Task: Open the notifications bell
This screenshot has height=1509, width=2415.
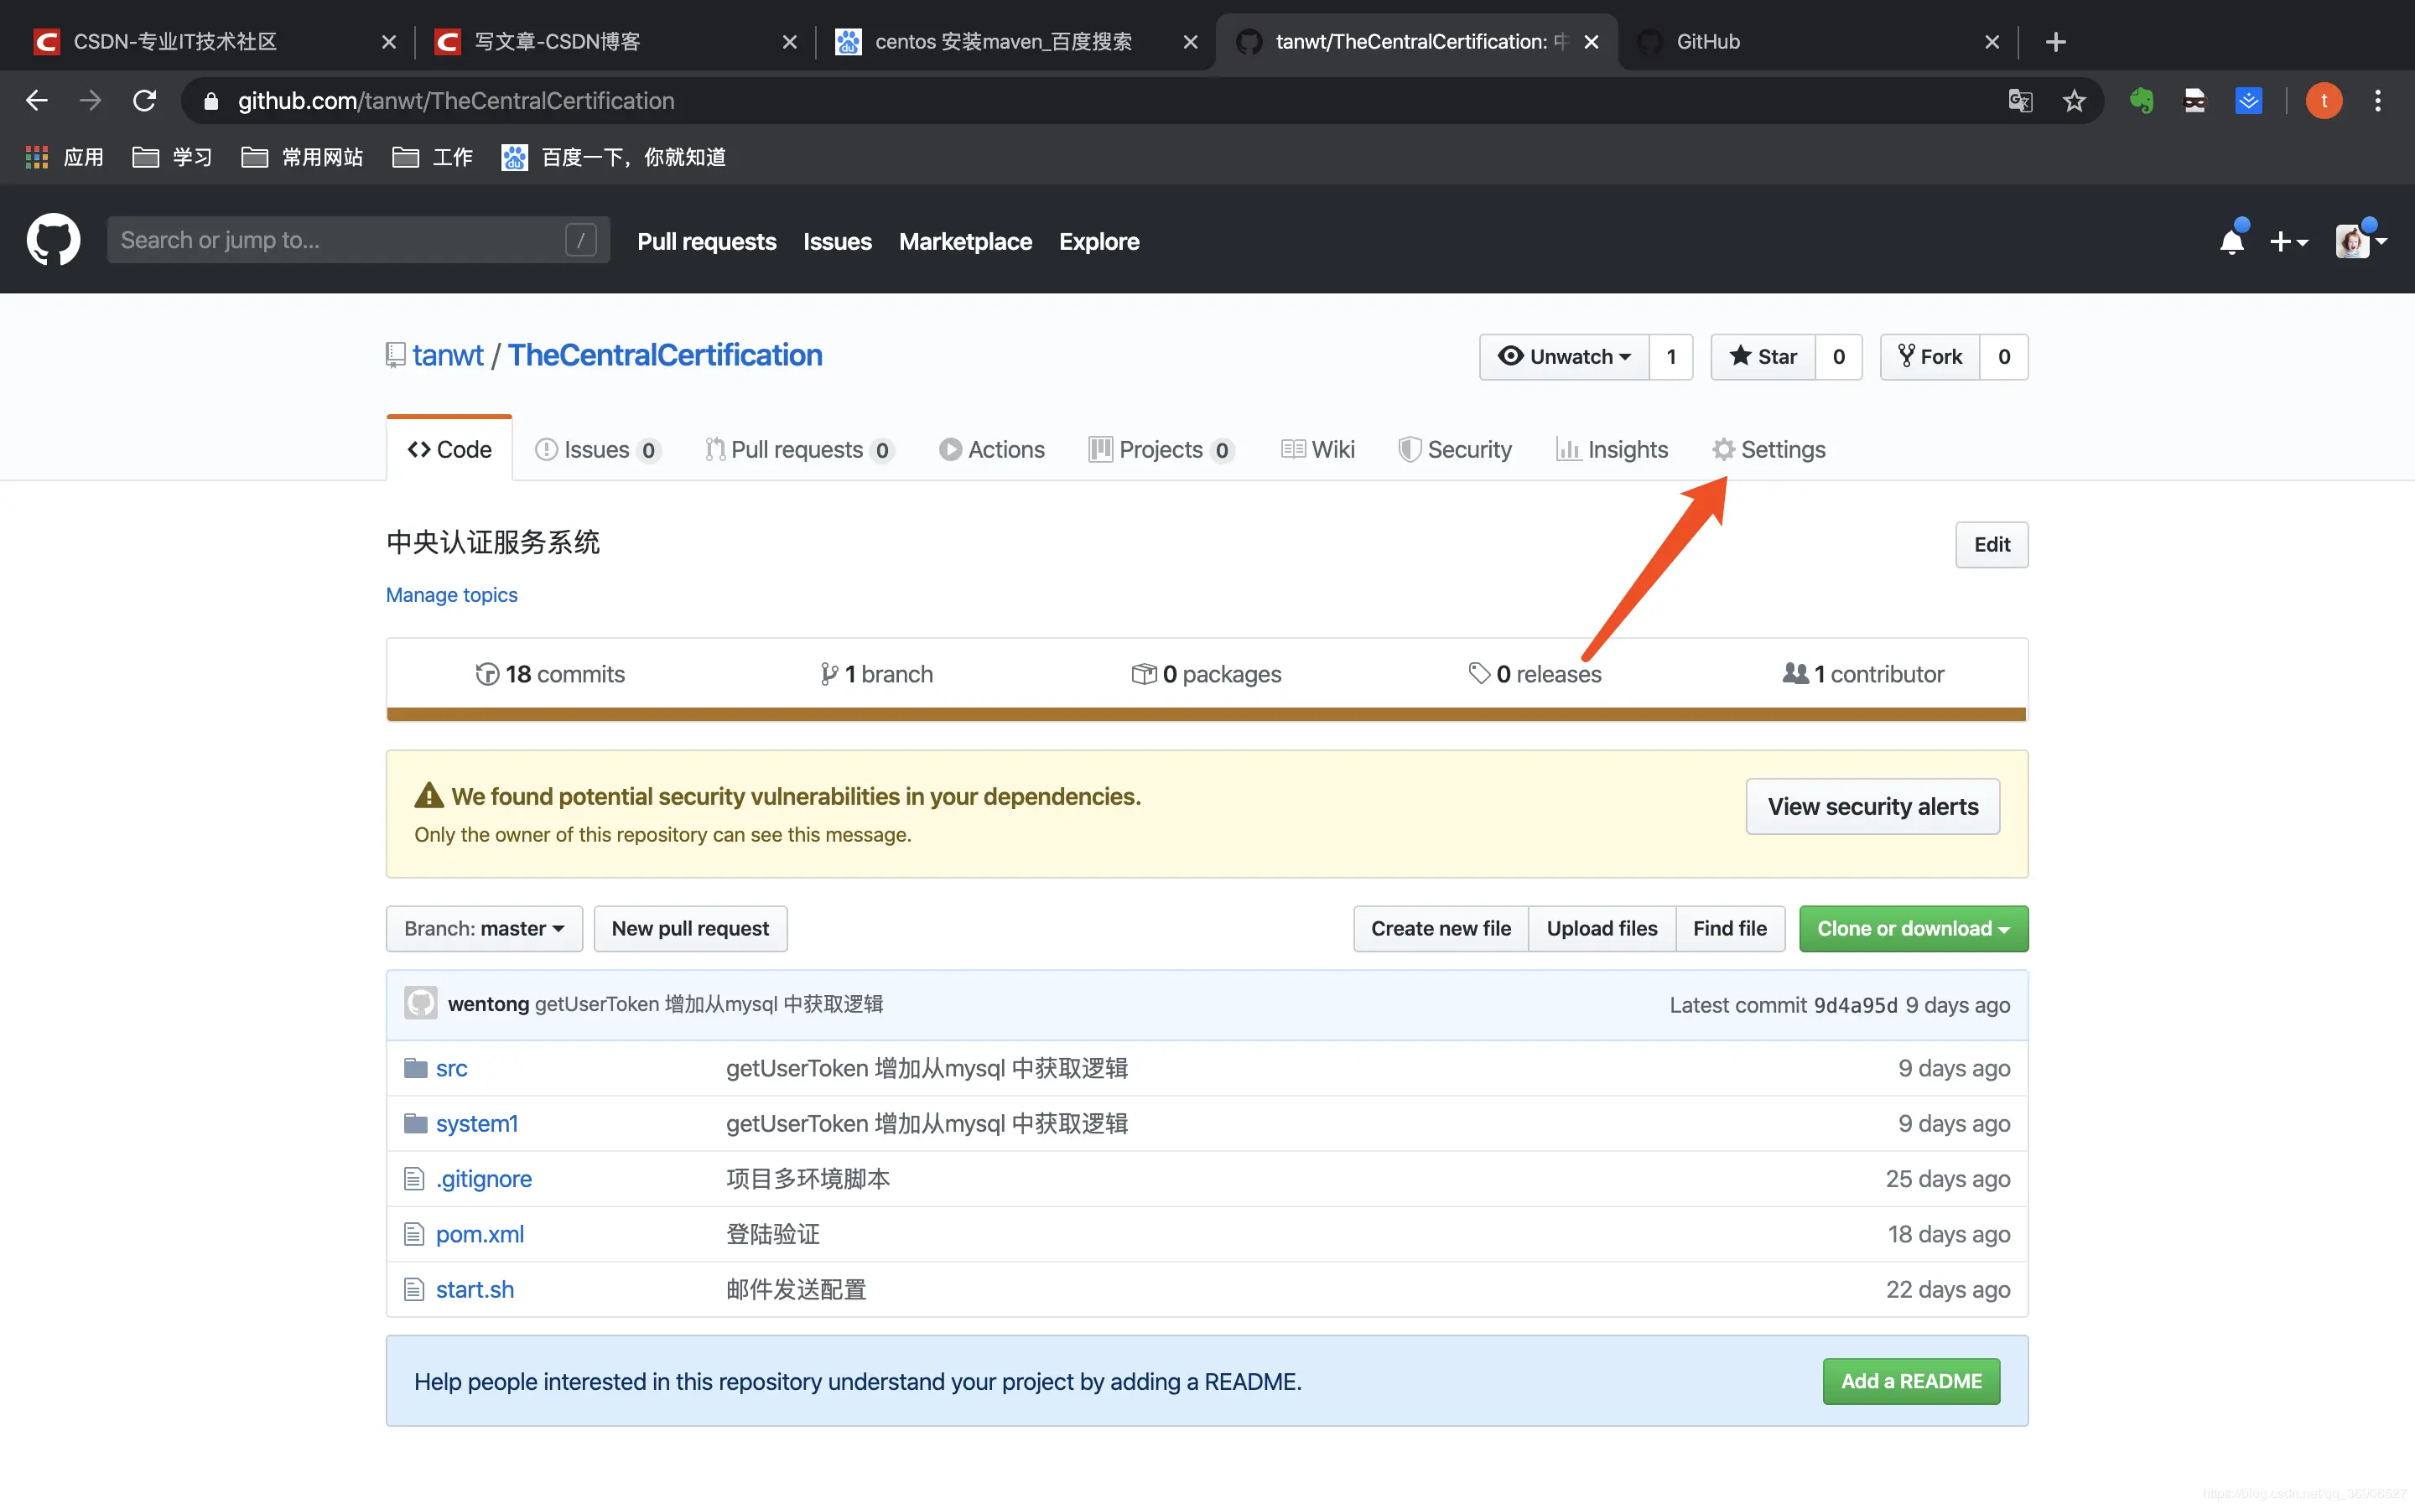Action: (x=2231, y=241)
